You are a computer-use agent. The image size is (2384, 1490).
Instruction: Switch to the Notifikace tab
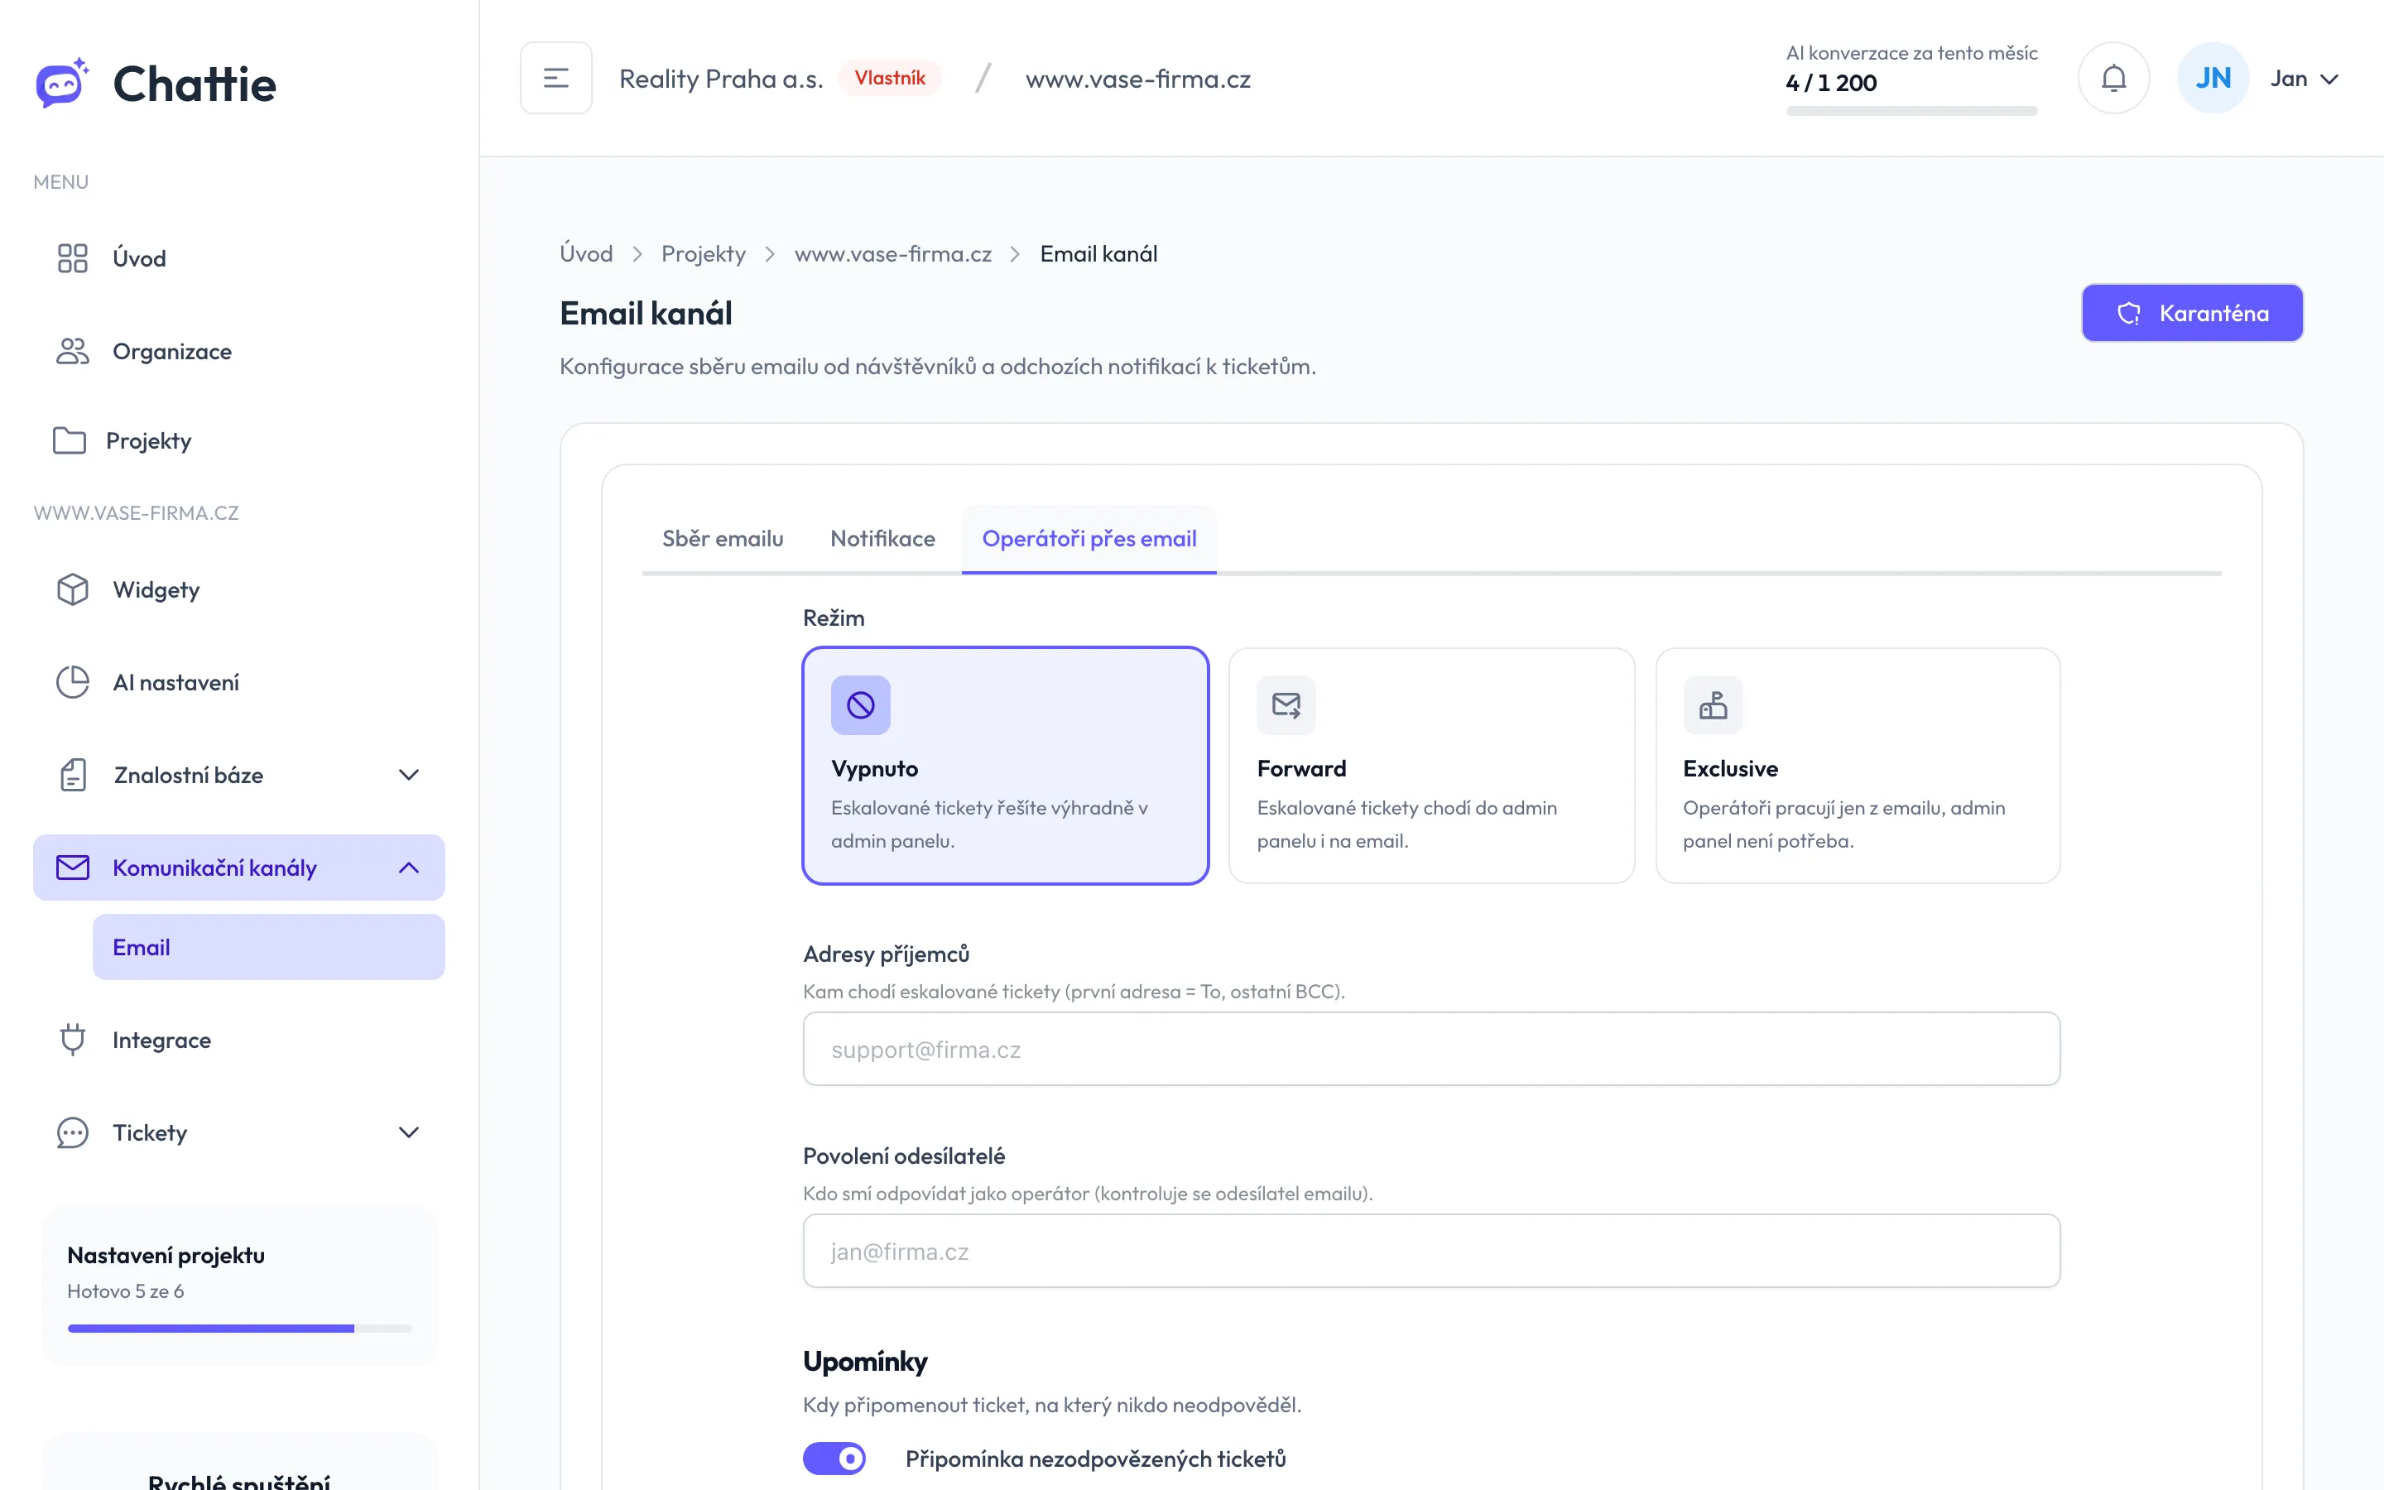882,538
